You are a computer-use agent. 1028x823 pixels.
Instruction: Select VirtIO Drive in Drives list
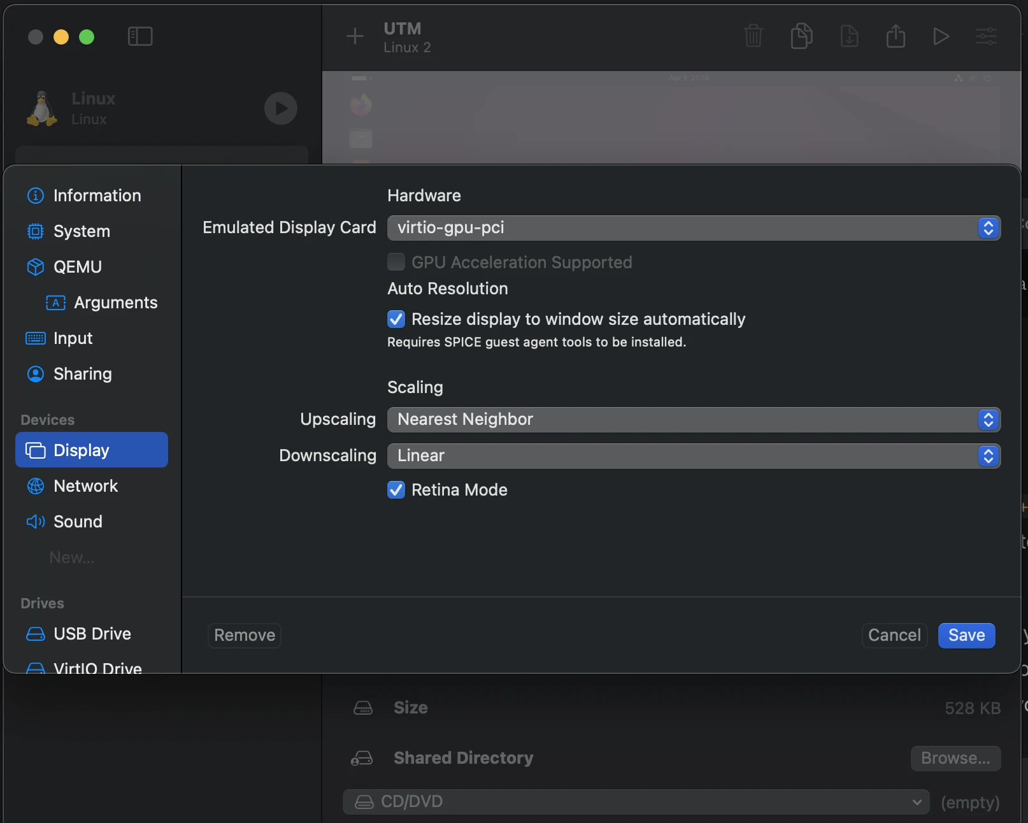(92, 666)
